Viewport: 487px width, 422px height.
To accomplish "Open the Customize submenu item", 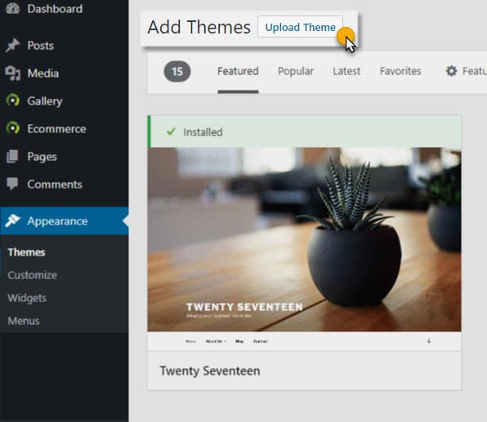I will coord(33,275).
